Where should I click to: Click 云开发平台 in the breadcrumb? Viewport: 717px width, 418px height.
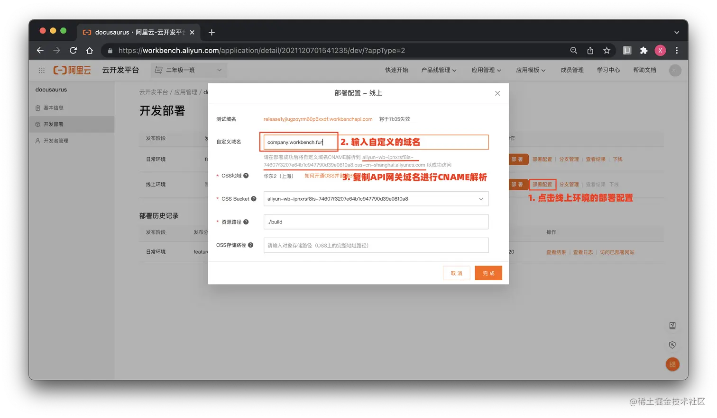[x=154, y=92]
